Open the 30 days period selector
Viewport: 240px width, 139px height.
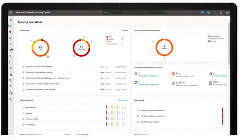[125, 31]
